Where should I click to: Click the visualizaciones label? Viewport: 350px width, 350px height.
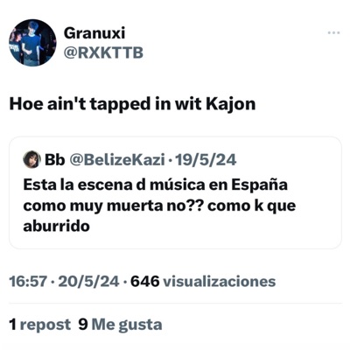pos(220,282)
